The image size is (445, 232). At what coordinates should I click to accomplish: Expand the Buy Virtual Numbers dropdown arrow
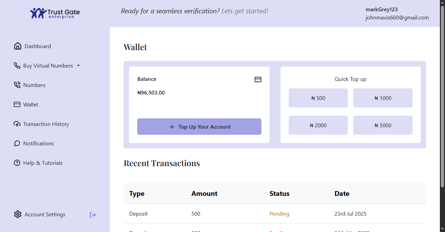coord(78,66)
